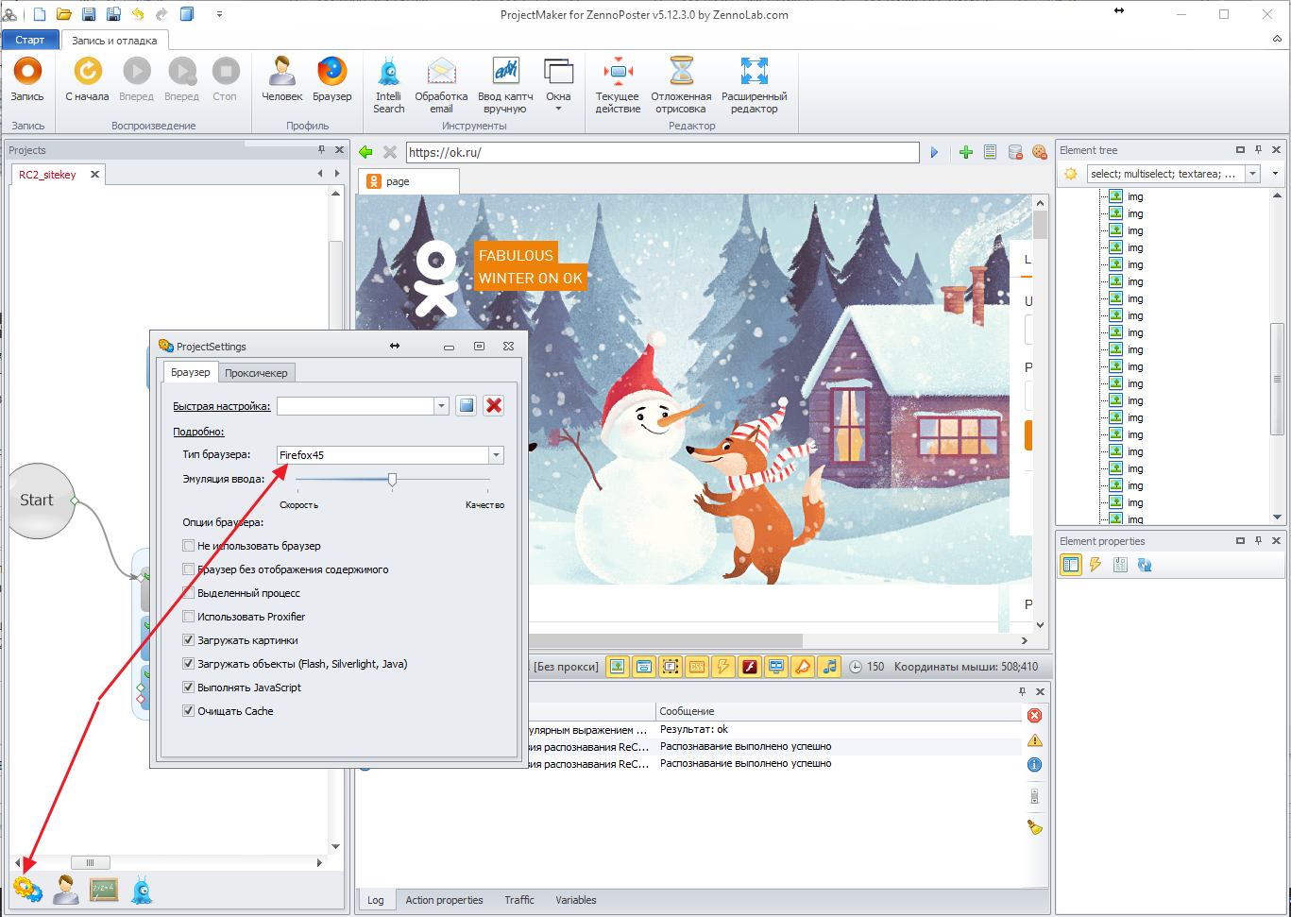Open the Traffic tab
The image size is (1291, 917).
pos(519,900)
